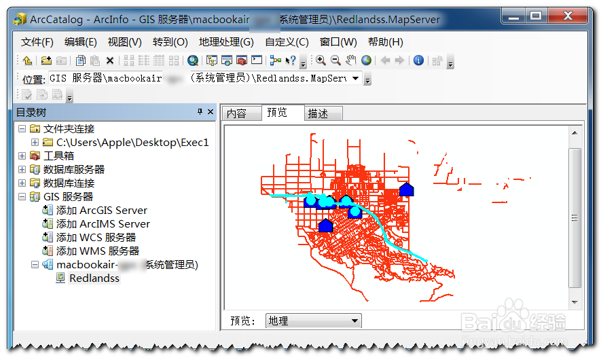Open Standard toolbar options arrow
This screenshot has width=601, height=362.
click(x=303, y=61)
